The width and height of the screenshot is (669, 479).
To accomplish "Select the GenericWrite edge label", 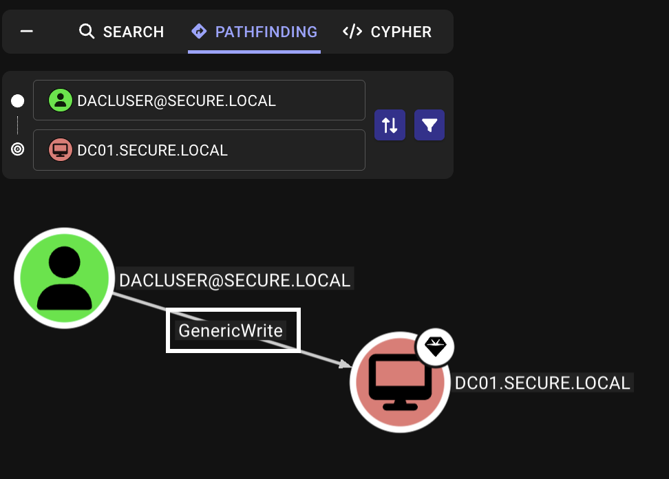I will pos(231,331).
